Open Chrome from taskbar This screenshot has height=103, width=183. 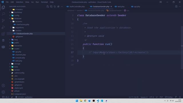point(85,101)
